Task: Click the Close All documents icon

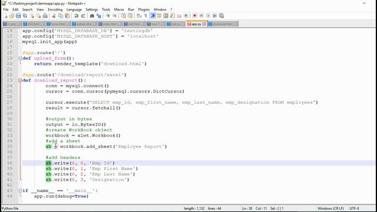Action: click(38, 16)
